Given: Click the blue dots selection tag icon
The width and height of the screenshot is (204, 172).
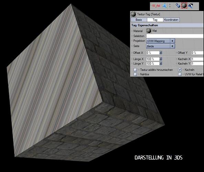Looking at the screenshot, I should [x=178, y=6].
